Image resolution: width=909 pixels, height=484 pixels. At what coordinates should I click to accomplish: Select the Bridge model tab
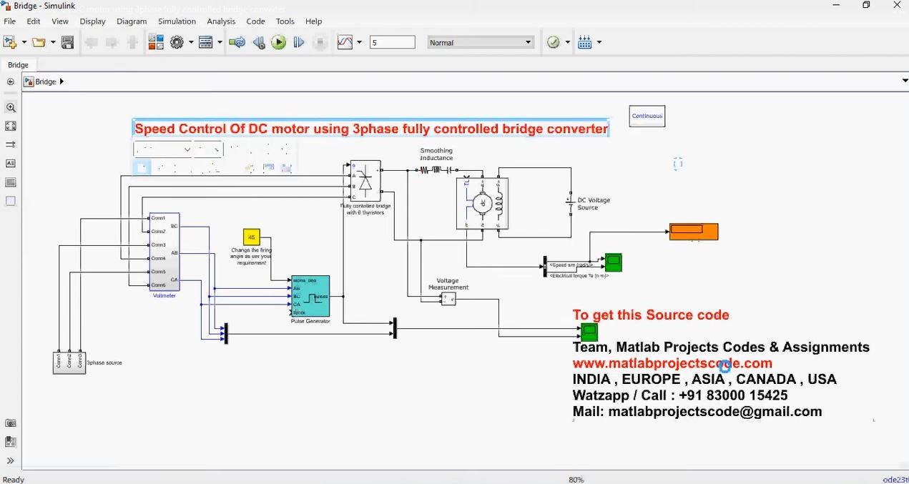click(x=18, y=65)
